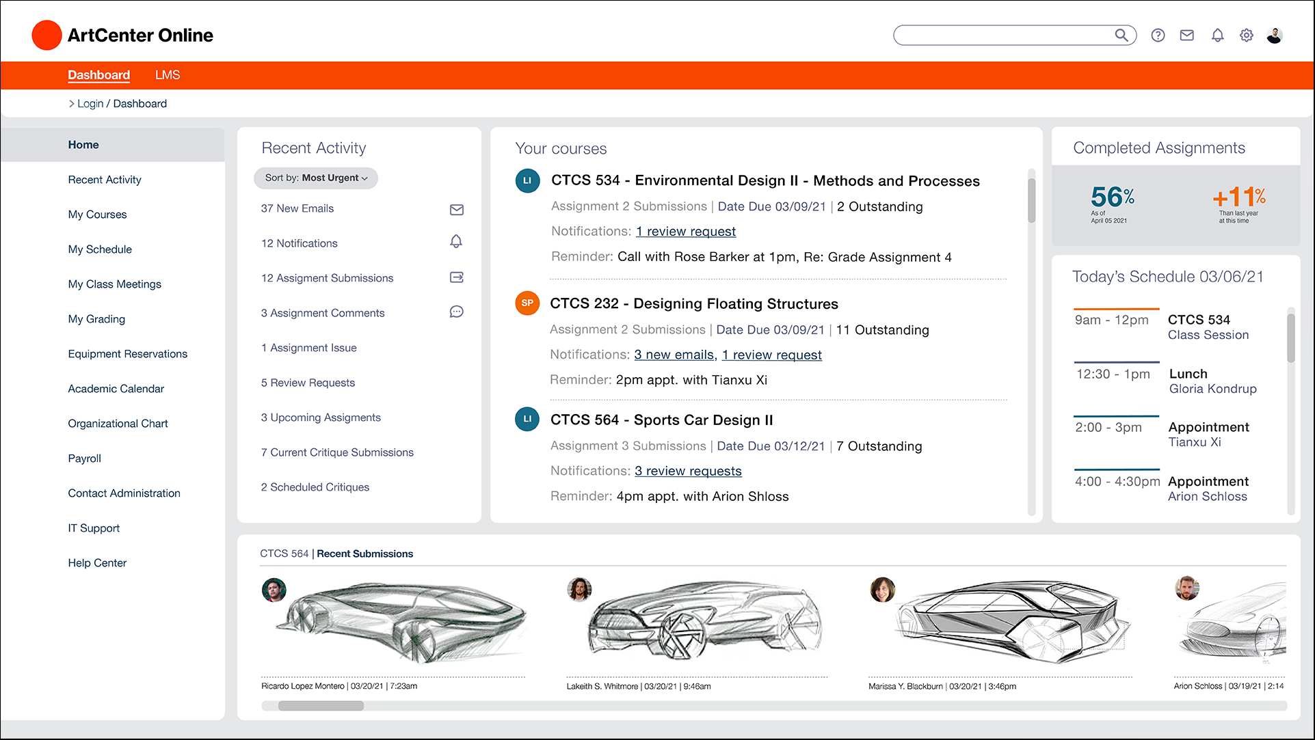Screen dimensions: 1315x740
Task: Select My Grading in sidebar menu
Action: tap(96, 319)
